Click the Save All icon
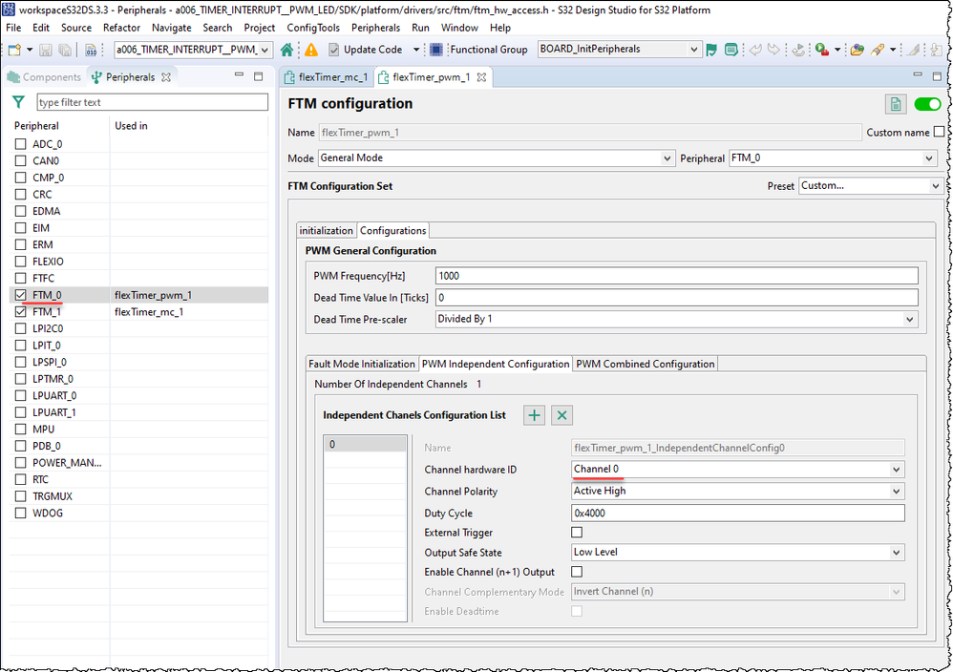 [65, 50]
